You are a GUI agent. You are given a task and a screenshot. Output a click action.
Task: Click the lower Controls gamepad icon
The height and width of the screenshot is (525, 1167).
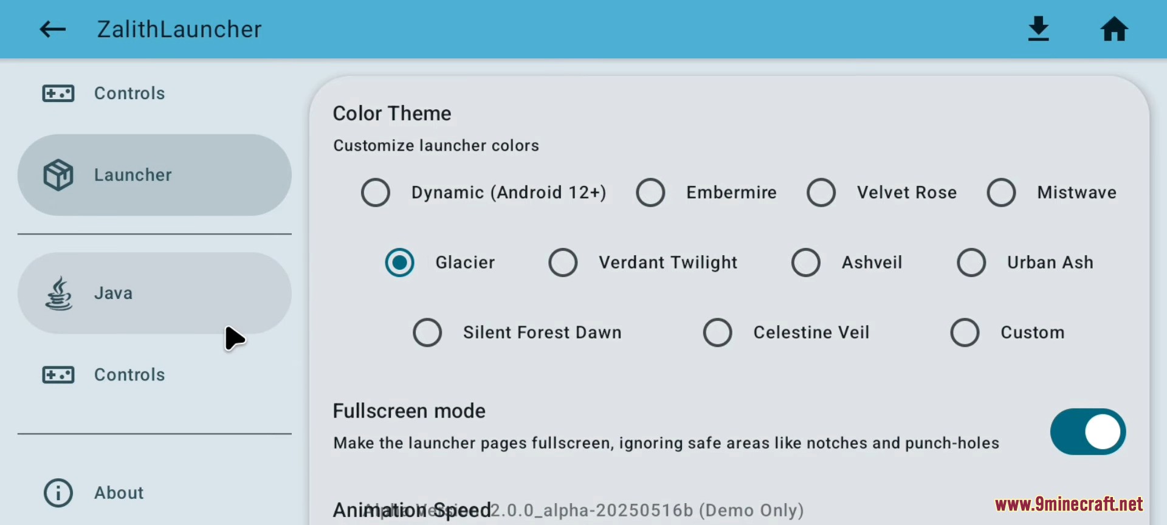(x=58, y=375)
